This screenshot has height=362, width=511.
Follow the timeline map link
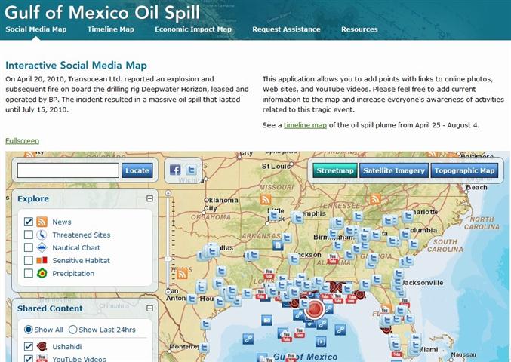point(305,125)
